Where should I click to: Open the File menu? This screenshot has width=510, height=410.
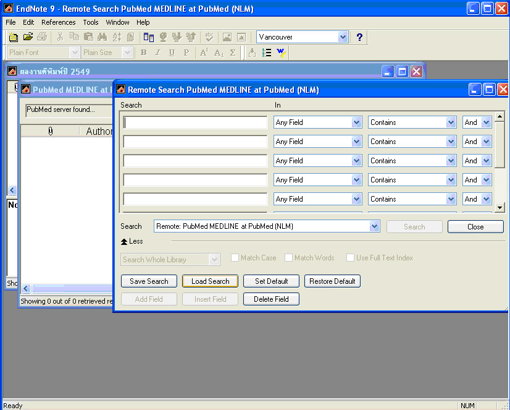point(10,22)
